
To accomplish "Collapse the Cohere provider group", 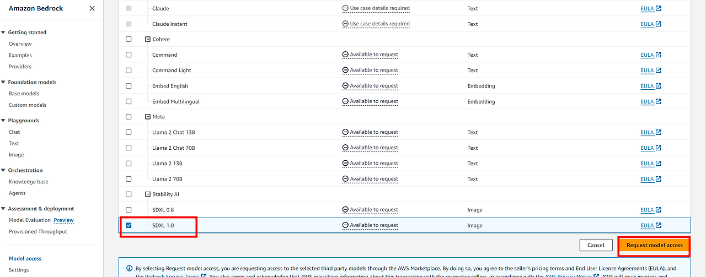I will click(x=147, y=40).
